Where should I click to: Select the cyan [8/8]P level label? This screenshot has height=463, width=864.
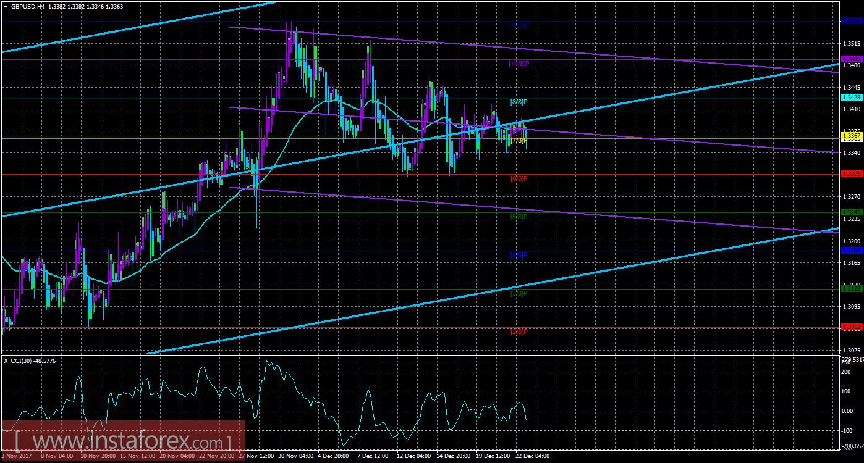[519, 102]
